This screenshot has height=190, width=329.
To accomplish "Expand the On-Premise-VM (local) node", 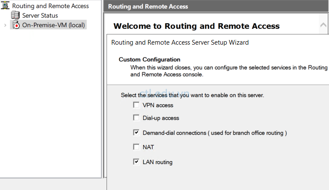I will coord(5,26).
